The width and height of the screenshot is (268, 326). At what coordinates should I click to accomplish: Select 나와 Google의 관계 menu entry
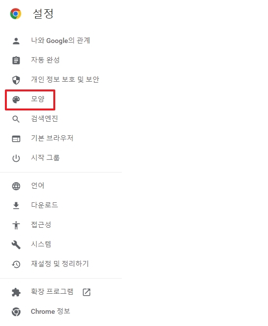point(61,41)
